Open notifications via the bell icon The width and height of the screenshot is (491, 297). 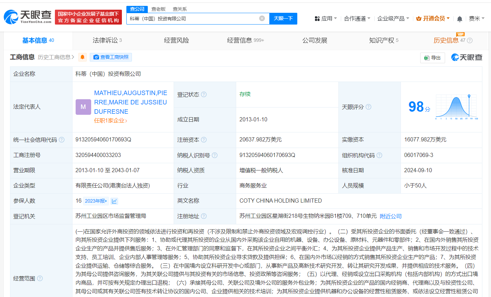[x=460, y=18]
